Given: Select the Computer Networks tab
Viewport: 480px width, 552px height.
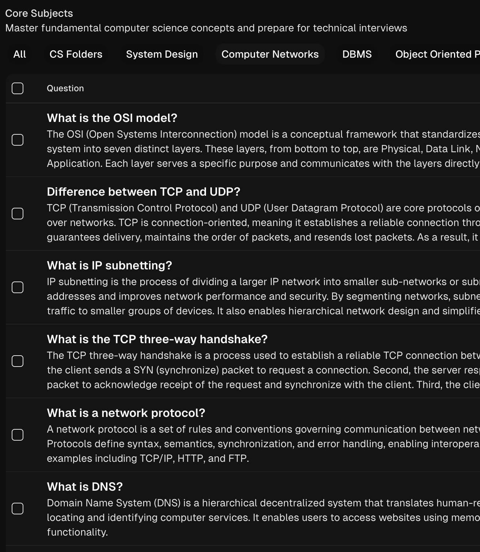Looking at the screenshot, I should 270,54.
